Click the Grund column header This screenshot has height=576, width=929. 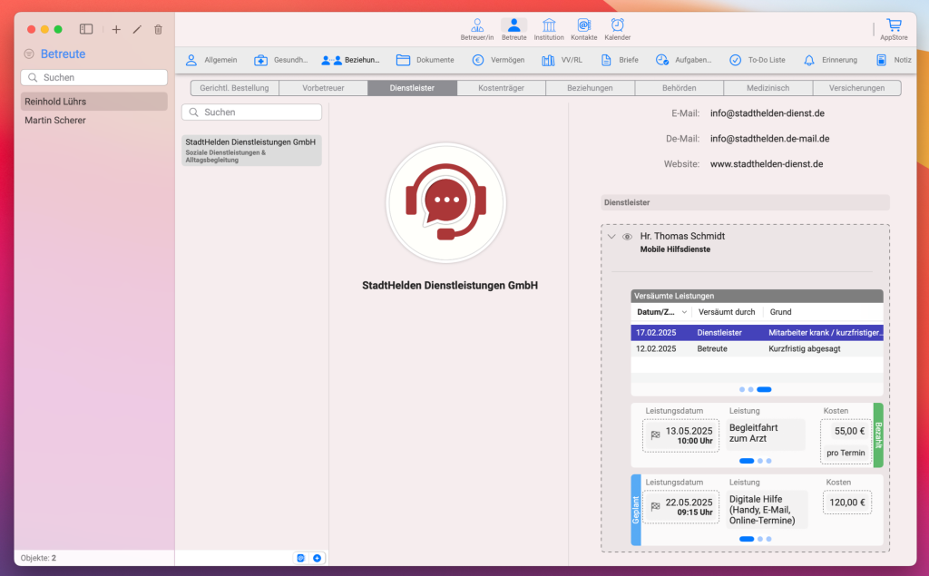pos(780,312)
